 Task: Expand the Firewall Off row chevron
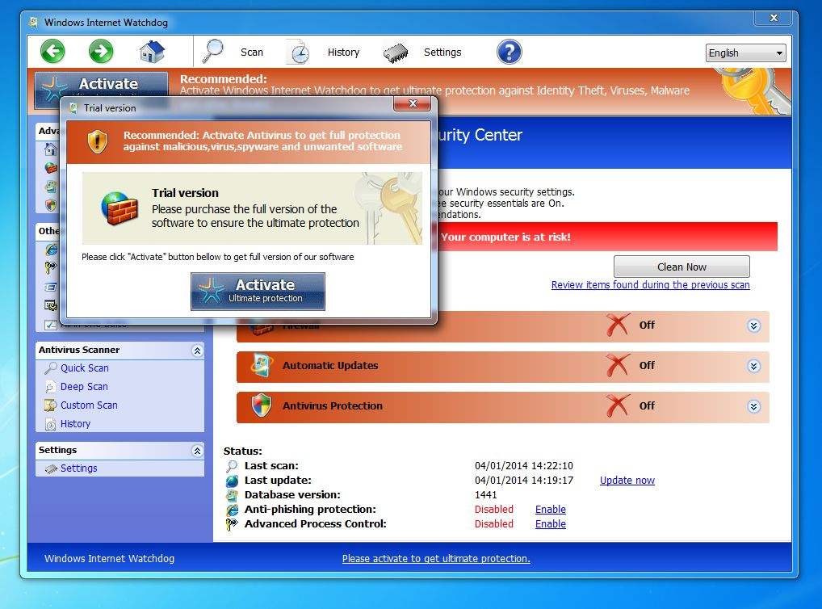(x=753, y=325)
